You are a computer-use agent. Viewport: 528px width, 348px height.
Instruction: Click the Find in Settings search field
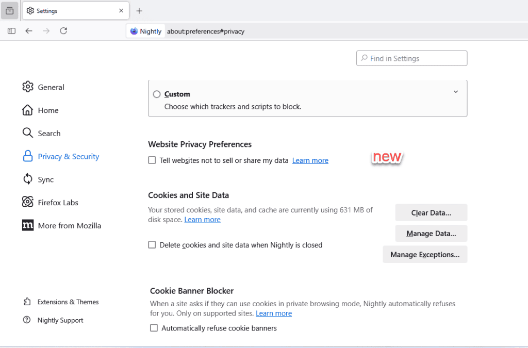coord(411,58)
